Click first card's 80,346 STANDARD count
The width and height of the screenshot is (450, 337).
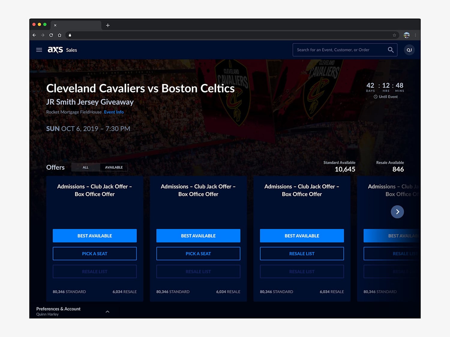[x=69, y=292]
